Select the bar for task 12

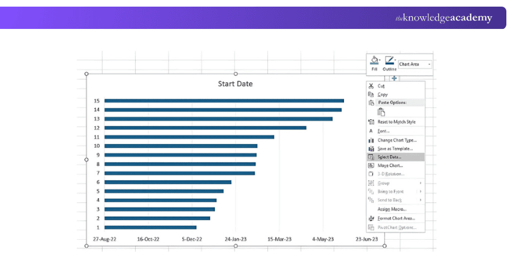205,128
